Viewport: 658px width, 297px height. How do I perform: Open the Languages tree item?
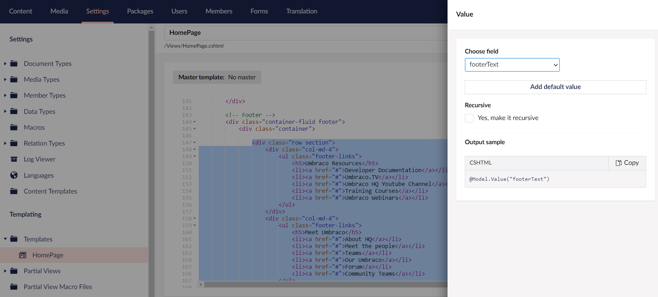point(39,175)
